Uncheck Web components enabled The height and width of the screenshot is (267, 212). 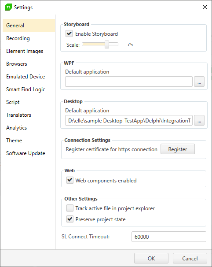click(x=70, y=180)
